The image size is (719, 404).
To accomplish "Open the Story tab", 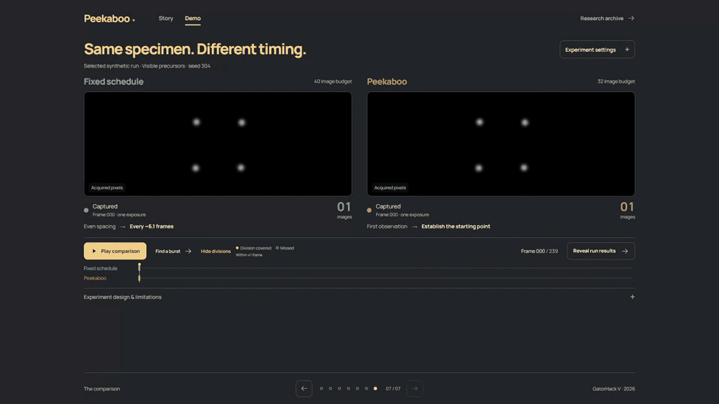I will 166,19.
